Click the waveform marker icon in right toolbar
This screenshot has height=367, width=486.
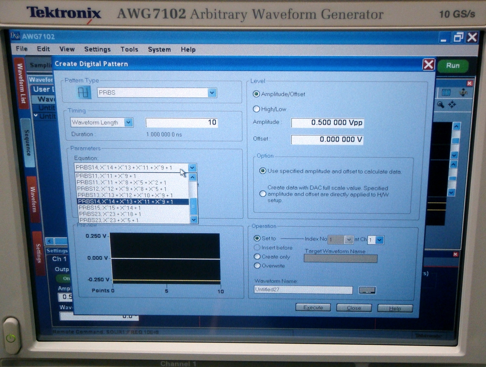point(463,92)
